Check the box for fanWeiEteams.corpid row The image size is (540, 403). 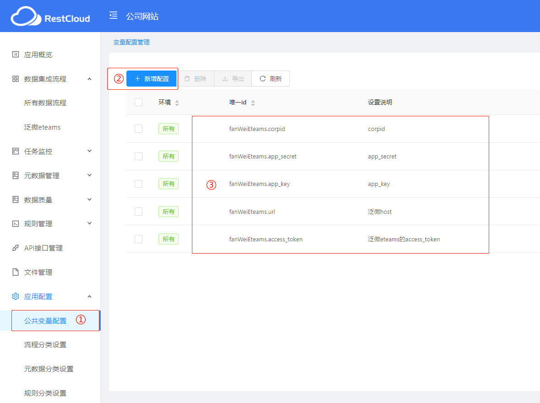(x=139, y=129)
